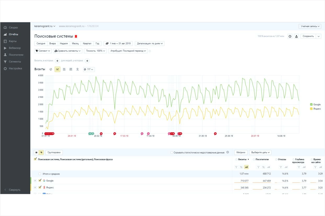Viewport: 325px width, 216px height.
Task: Click the red annotation marker above 17.03.19
Action: pos(115,134)
